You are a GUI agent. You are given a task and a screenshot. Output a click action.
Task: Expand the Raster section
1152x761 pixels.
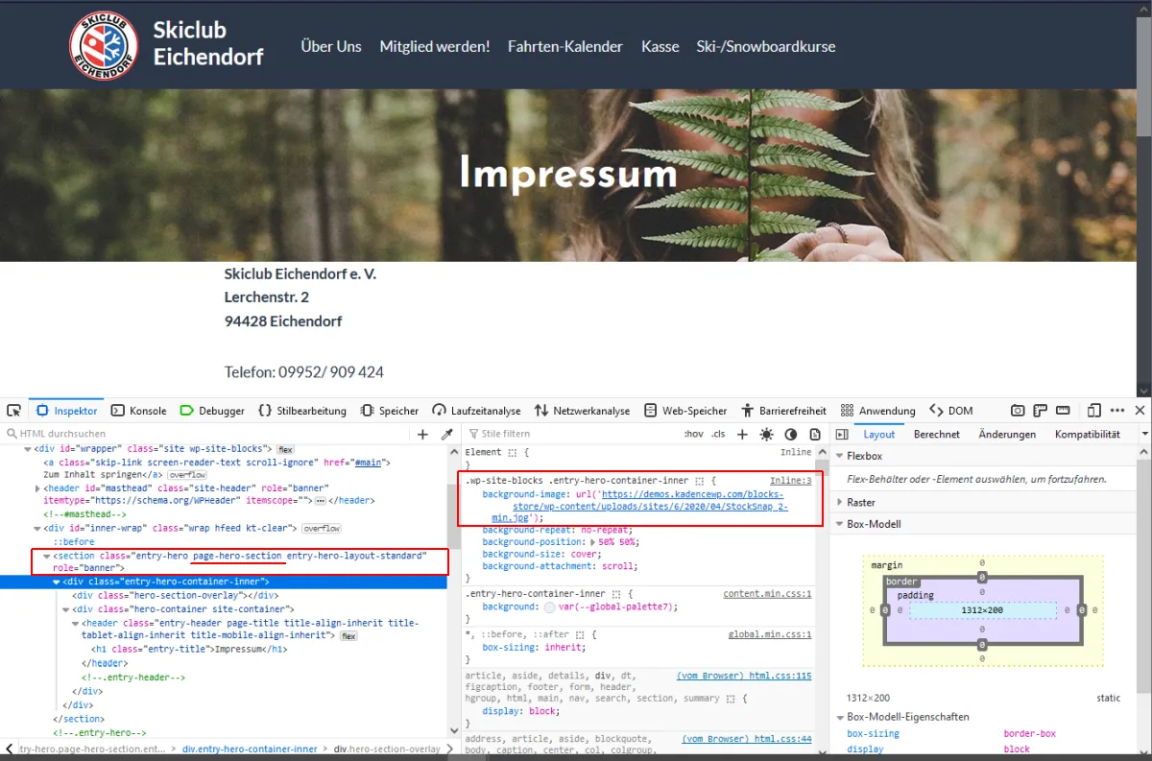pos(838,502)
